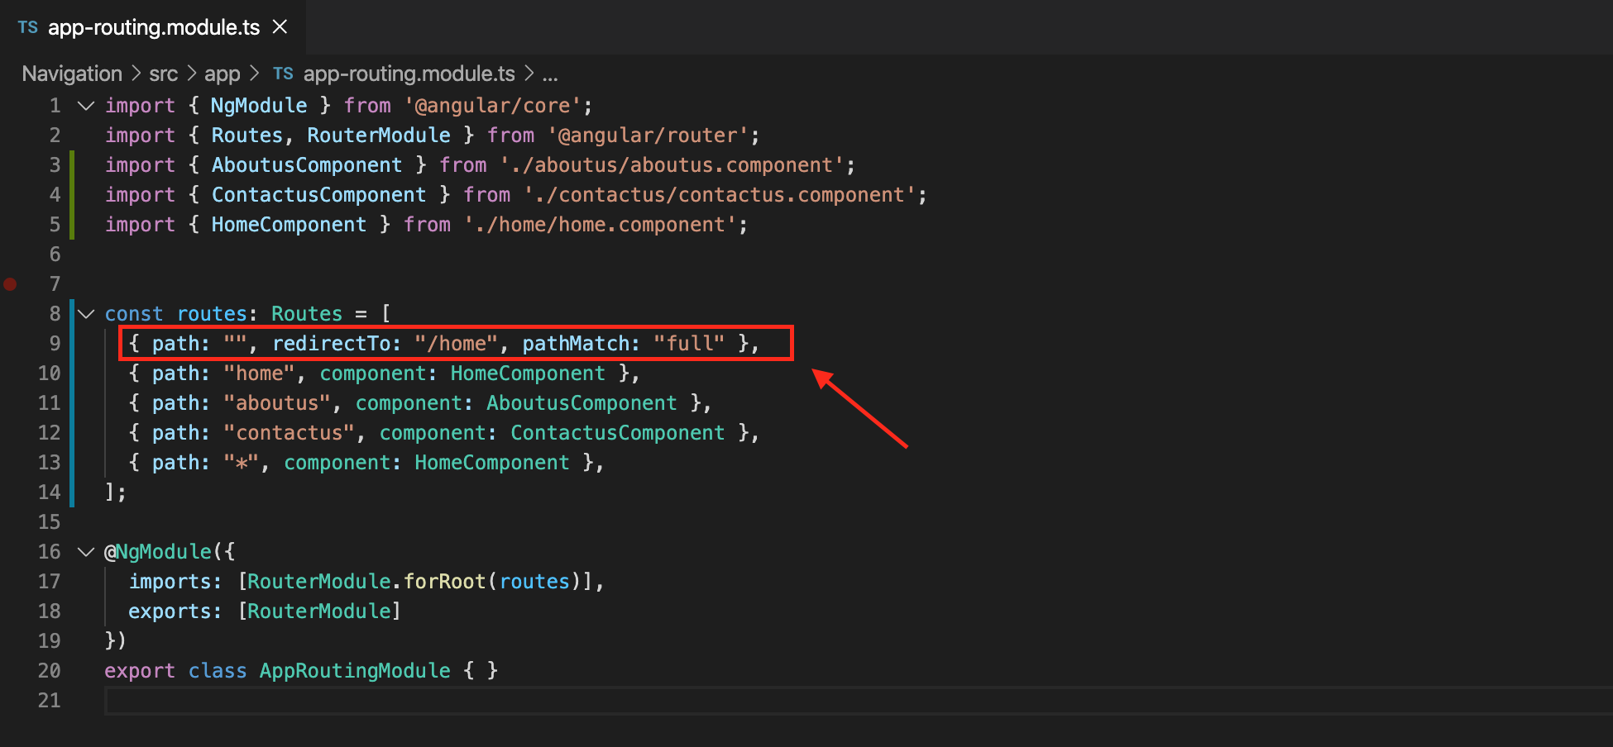Click '@angular/router' string on line 2
The image size is (1613, 747).
(x=649, y=136)
